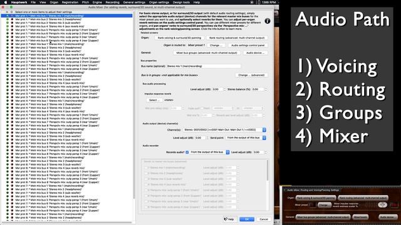Viewport: 401px width, 225px height.
Task: Click red output icon of Mxr prst 1 bus 2 headphones row
Action: point(12,19)
